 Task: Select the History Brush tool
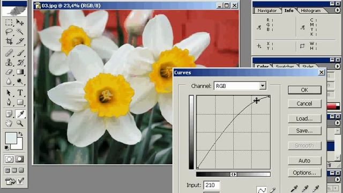[20, 62]
